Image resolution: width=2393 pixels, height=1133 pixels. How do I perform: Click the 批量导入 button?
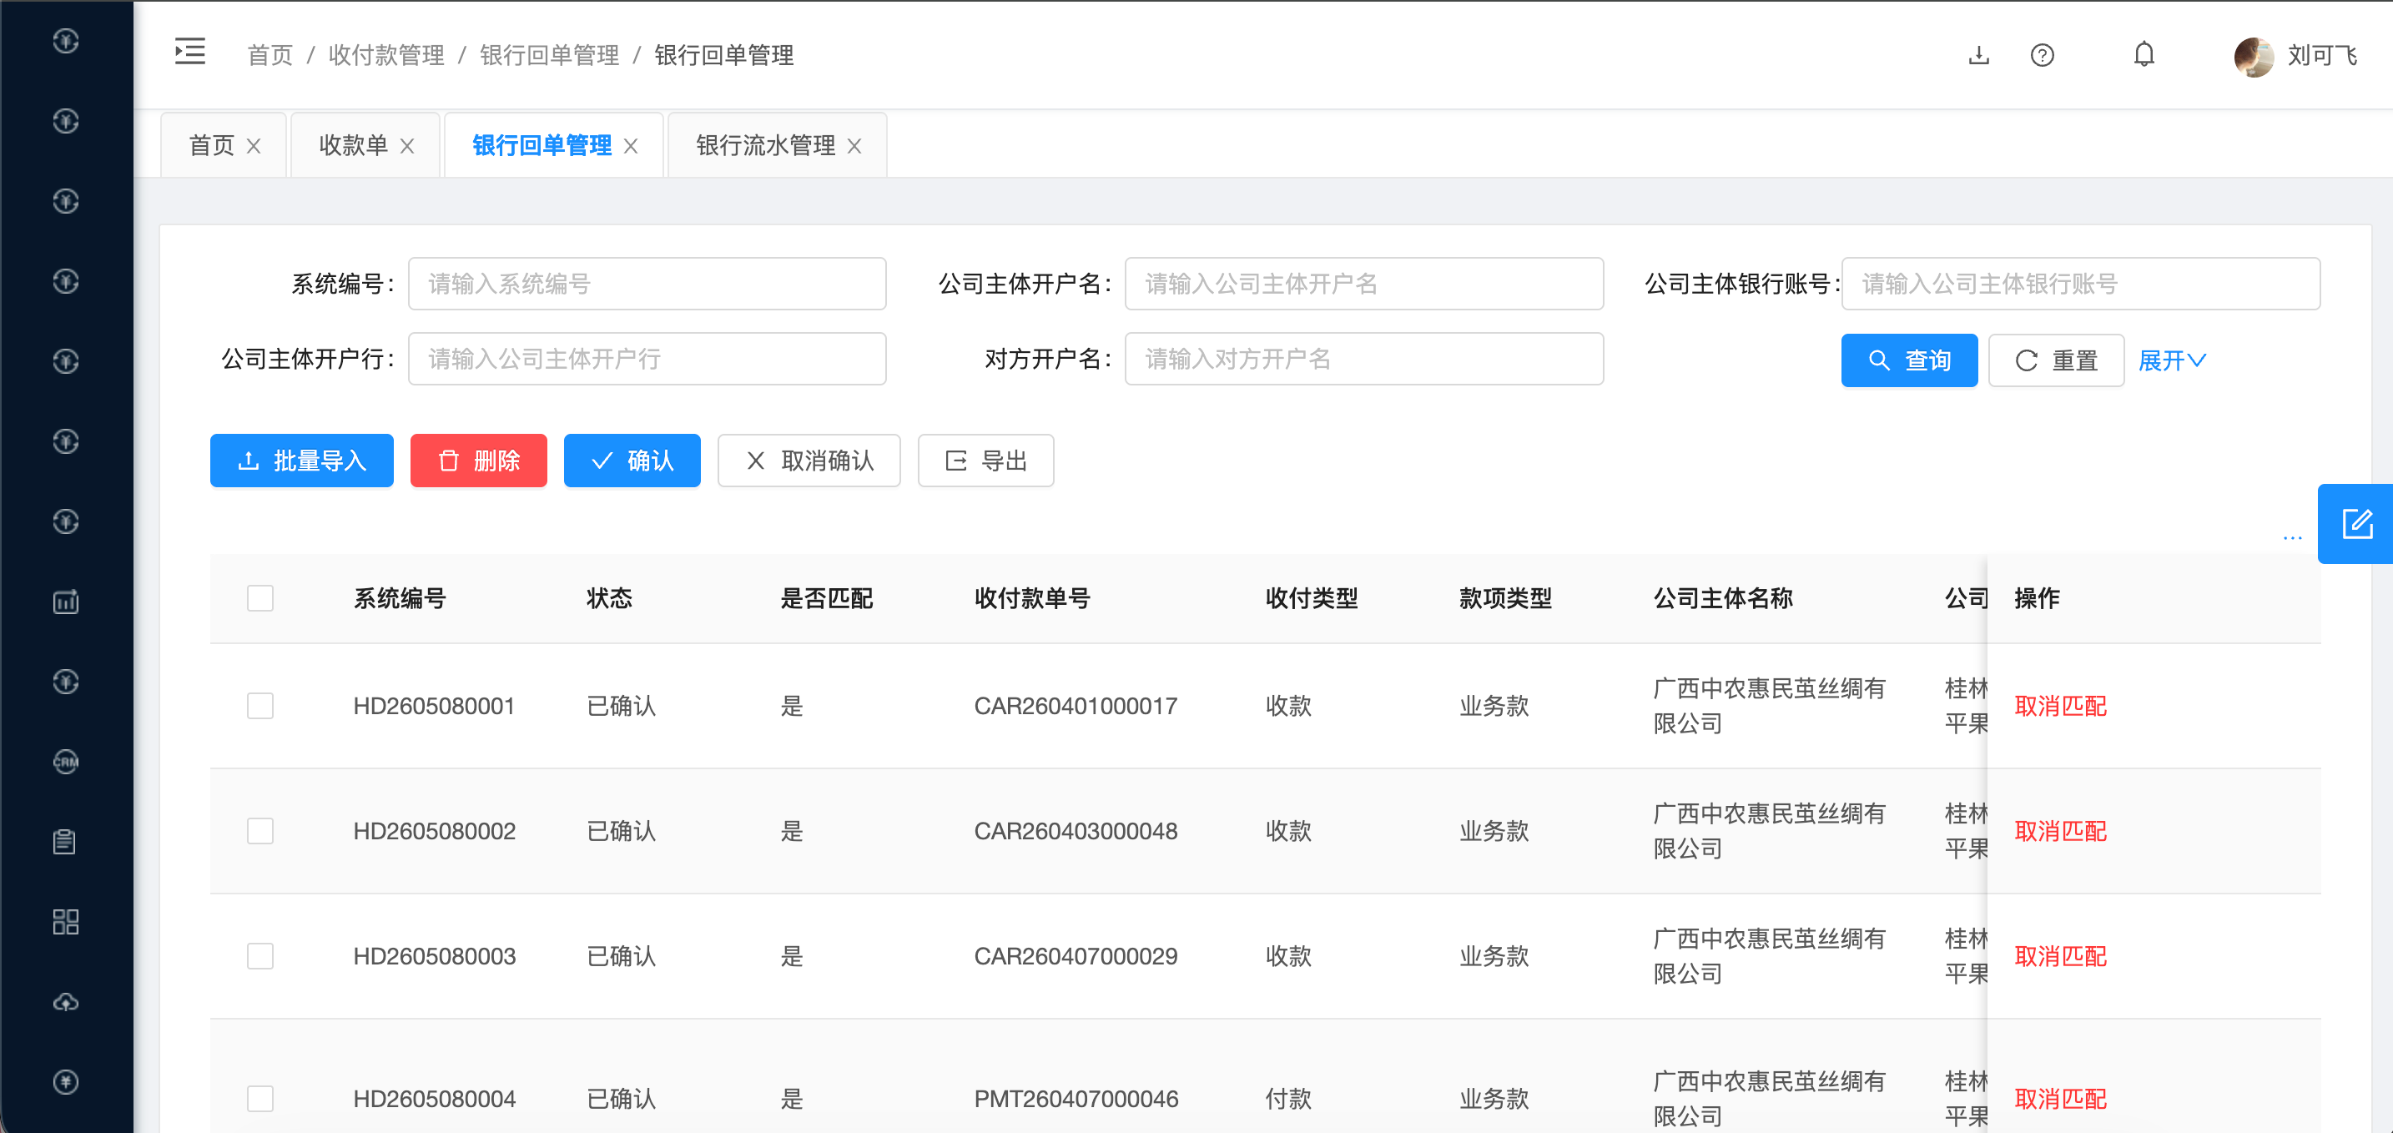pyautogui.click(x=302, y=461)
